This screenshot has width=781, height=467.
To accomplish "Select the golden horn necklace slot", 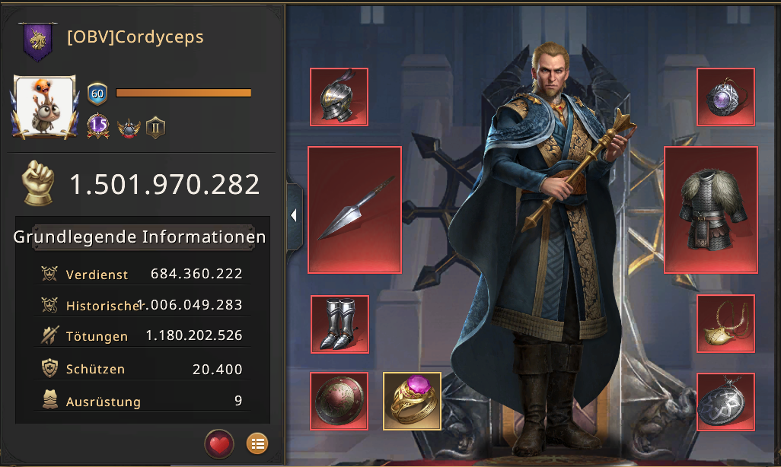I will (725, 323).
